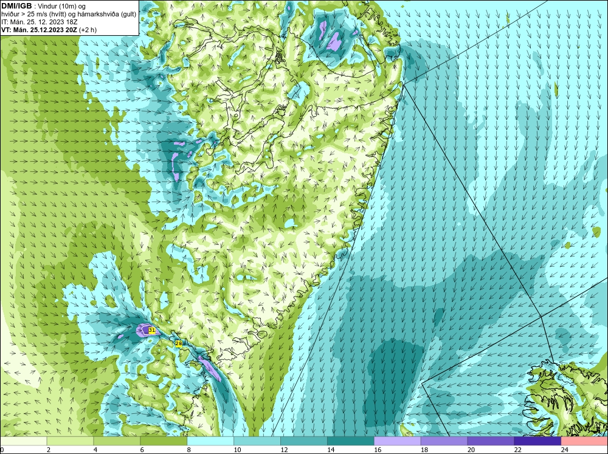
Task: Click the VT valid time 20Z line
Action: click(49, 30)
